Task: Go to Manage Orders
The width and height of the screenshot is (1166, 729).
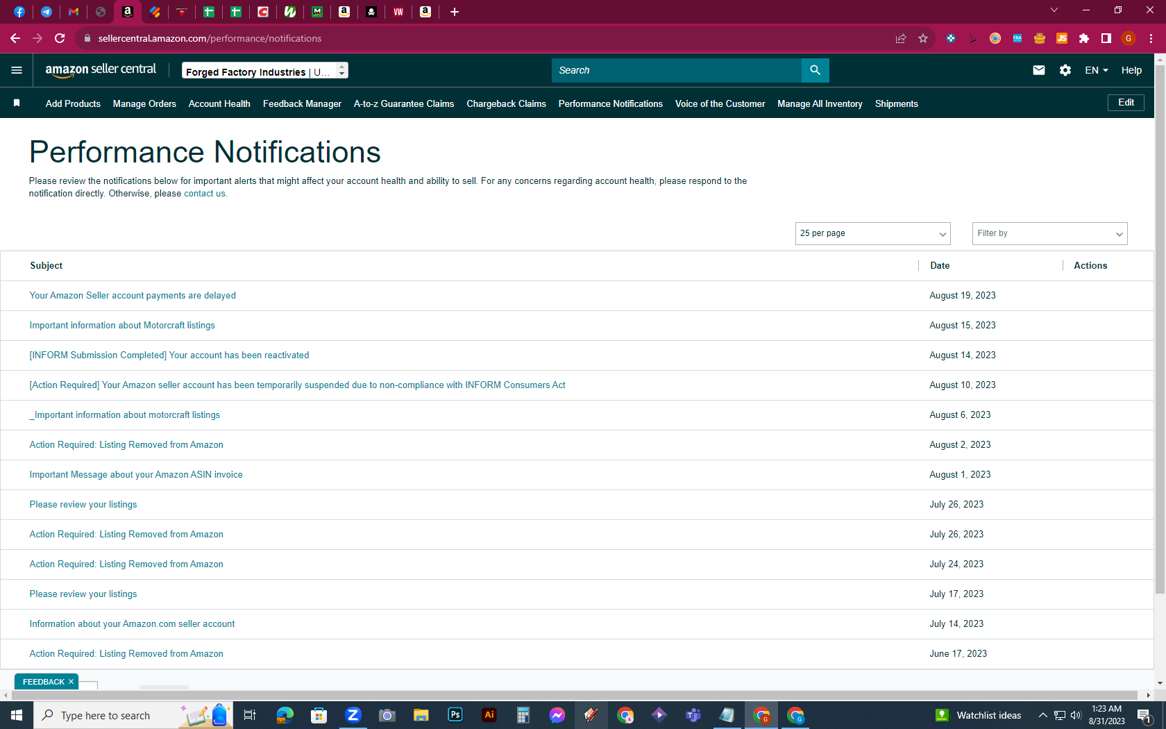Action: tap(144, 103)
